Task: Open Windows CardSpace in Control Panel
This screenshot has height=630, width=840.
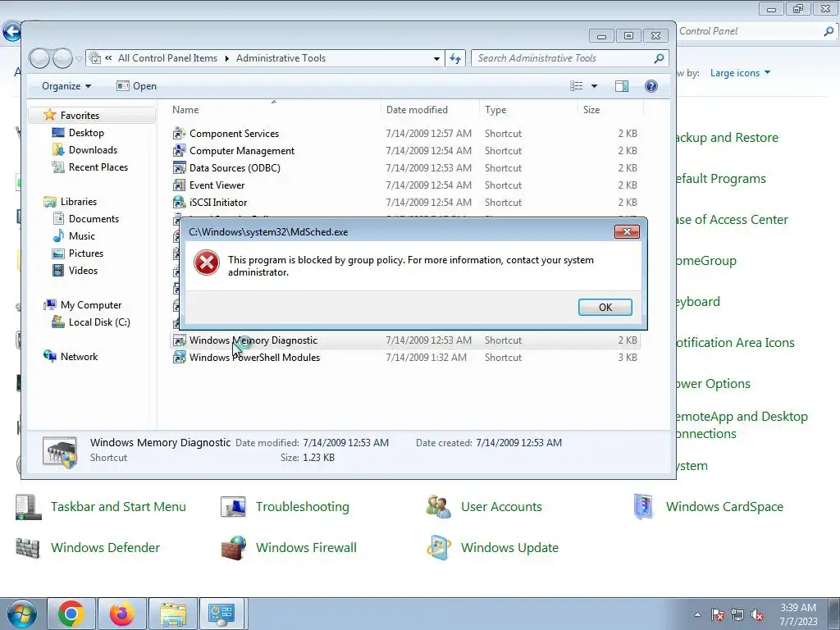Action: tap(724, 506)
